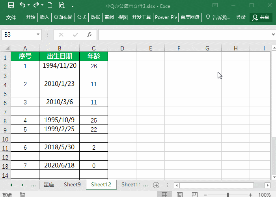Click the Select All corner triangle
The width and height of the screenshot is (276, 197).
point(7,48)
